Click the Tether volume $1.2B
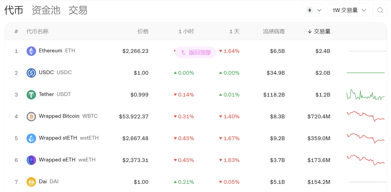391x192 pixels. [x=323, y=95]
